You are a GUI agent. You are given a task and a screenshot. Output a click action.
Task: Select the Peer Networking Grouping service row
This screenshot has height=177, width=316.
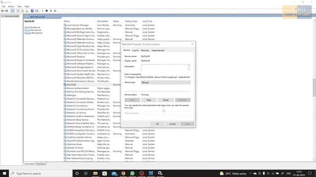(x=109, y=158)
